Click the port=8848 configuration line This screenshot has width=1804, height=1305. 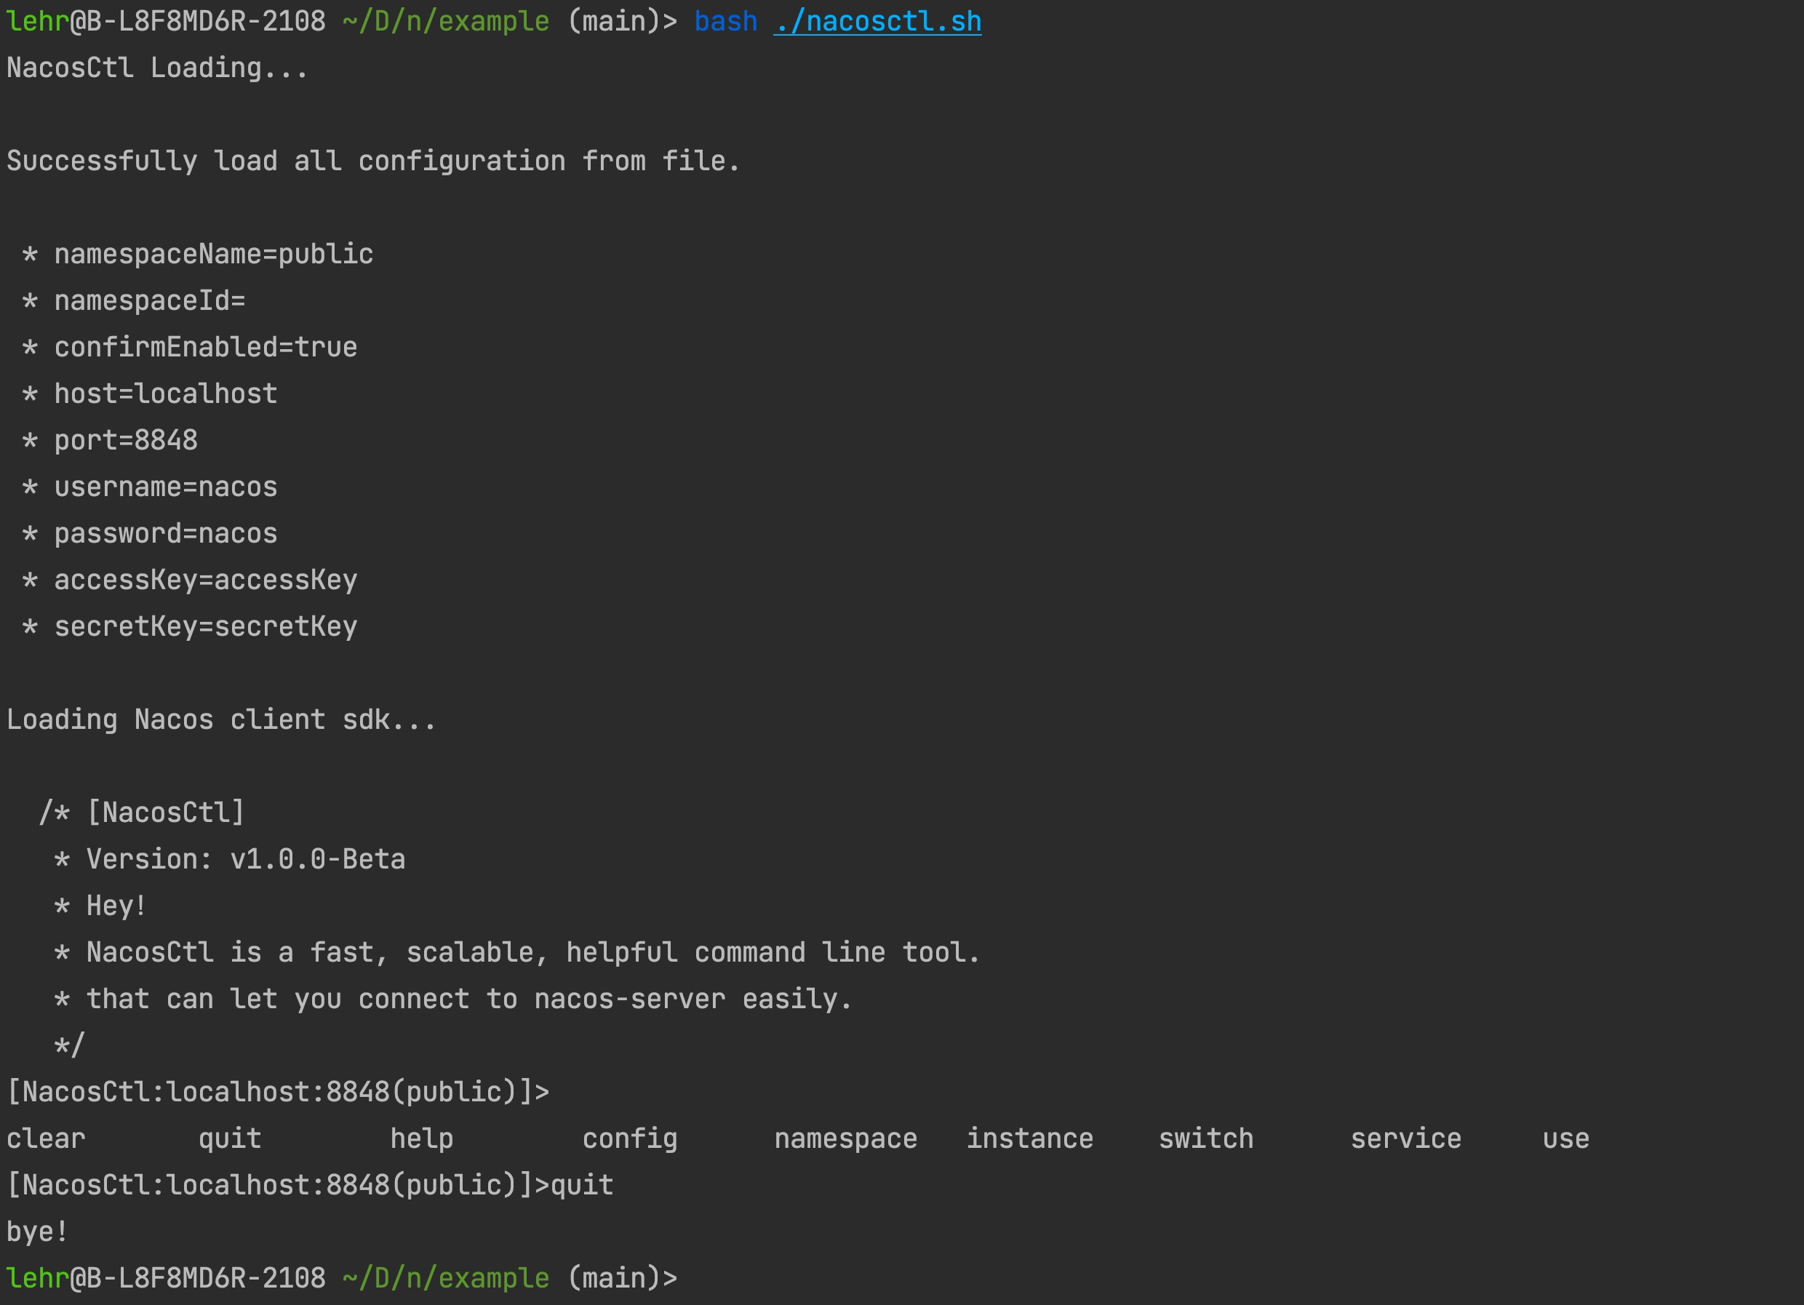pos(126,441)
